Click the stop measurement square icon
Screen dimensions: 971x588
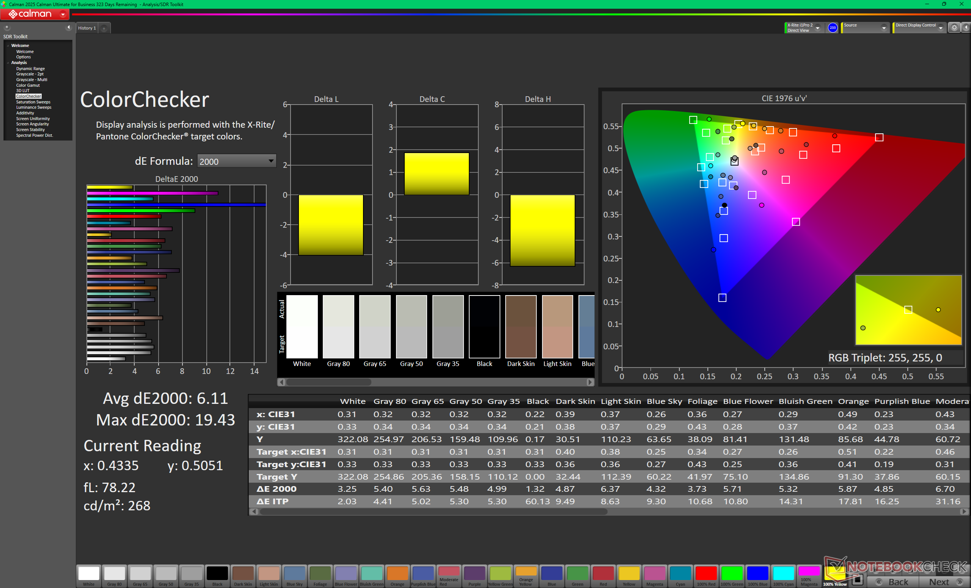[857, 580]
